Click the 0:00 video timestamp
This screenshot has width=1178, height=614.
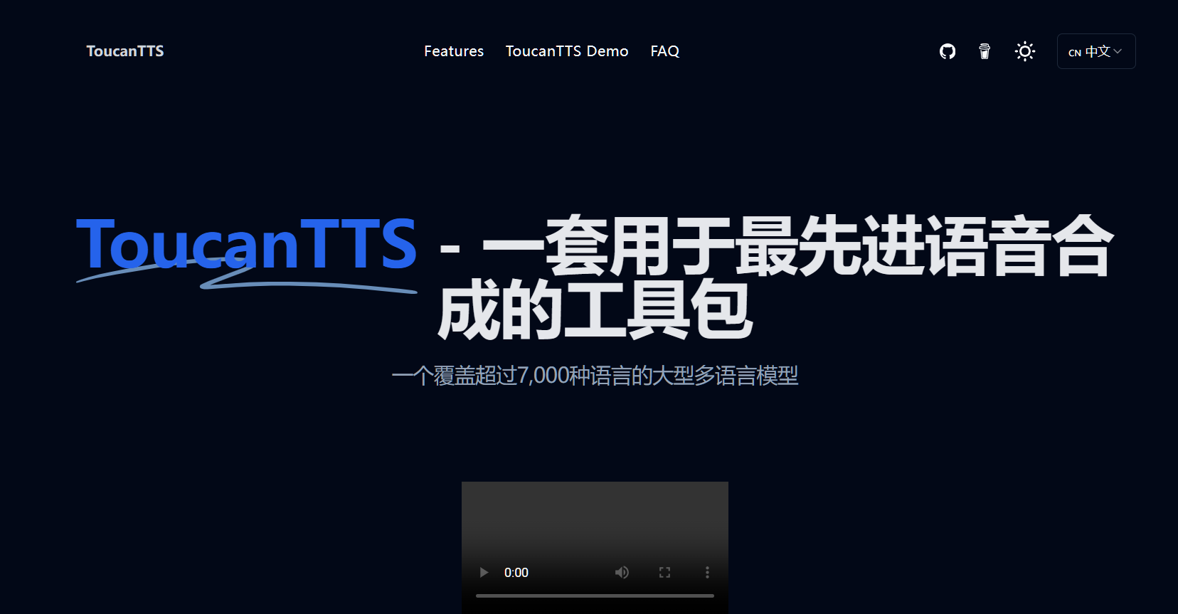[x=516, y=573]
